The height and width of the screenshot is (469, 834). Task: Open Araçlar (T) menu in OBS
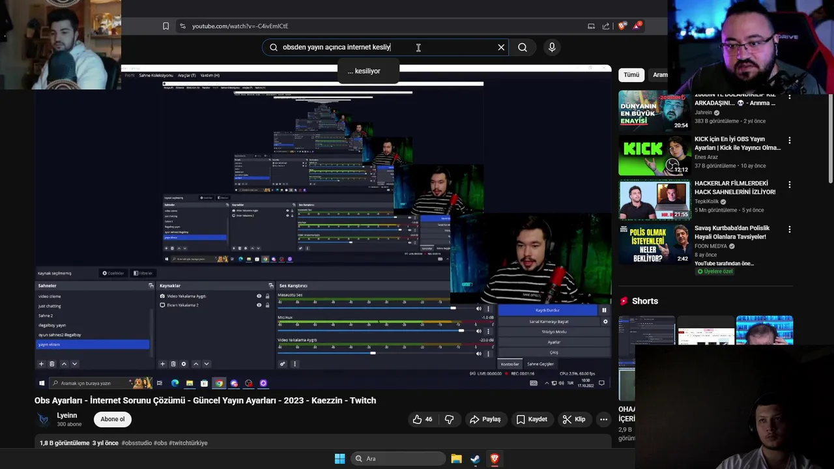point(186,76)
